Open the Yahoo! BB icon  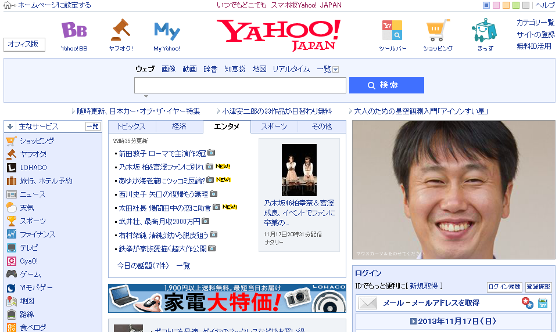[x=74, y=30]
